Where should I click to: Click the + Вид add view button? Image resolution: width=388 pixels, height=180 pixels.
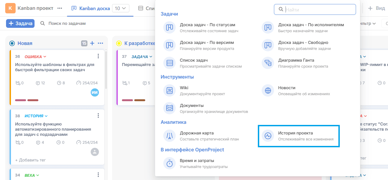(x=376, y=8)
